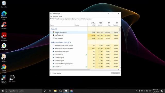165x93 pixels.
Task: Expand the Calculator (2) process group
Action: click(51, 55)
